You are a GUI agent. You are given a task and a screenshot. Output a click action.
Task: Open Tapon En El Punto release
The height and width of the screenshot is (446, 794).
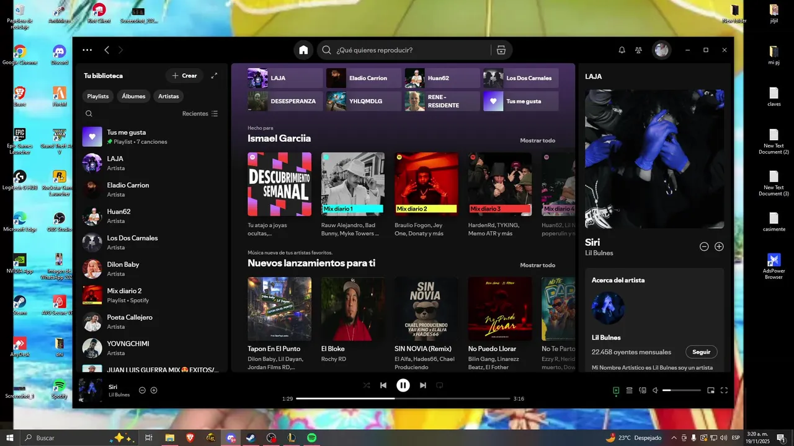click(279, 323)
